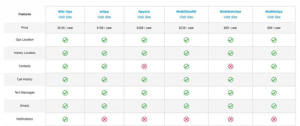
Task: Click MobiStealth's green check for Gps Location
Action: tap(186, 40)
